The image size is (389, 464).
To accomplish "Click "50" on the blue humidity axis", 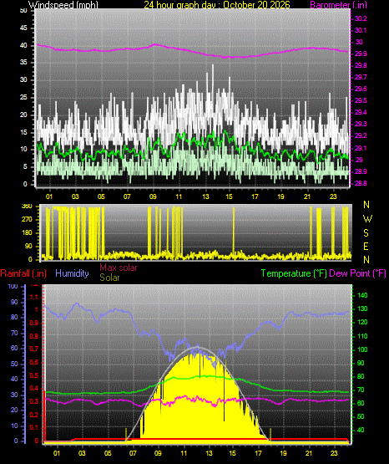I will 14,364.
